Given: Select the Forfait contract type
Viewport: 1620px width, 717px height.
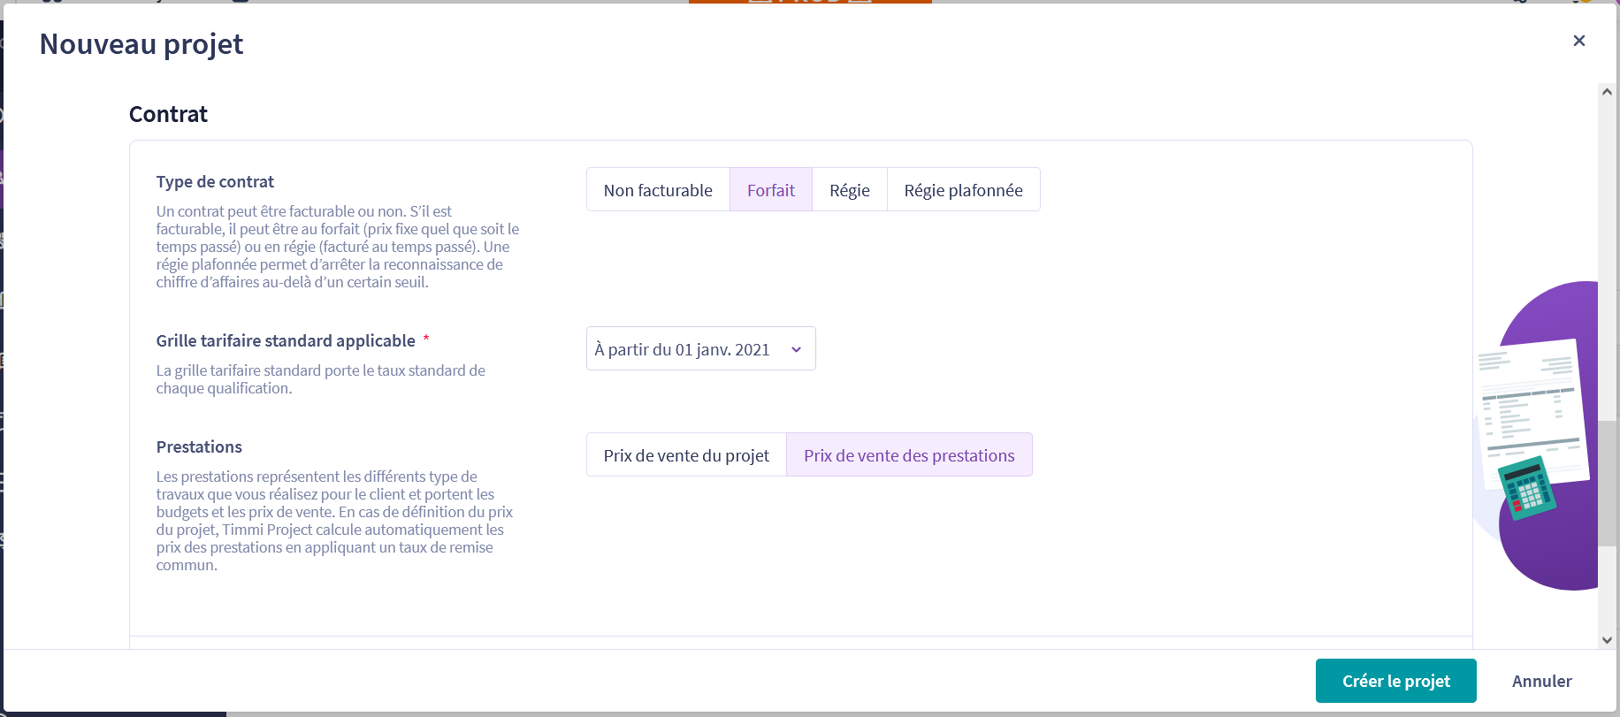Looking at the screenshot, I should click(x=771, y=190).
